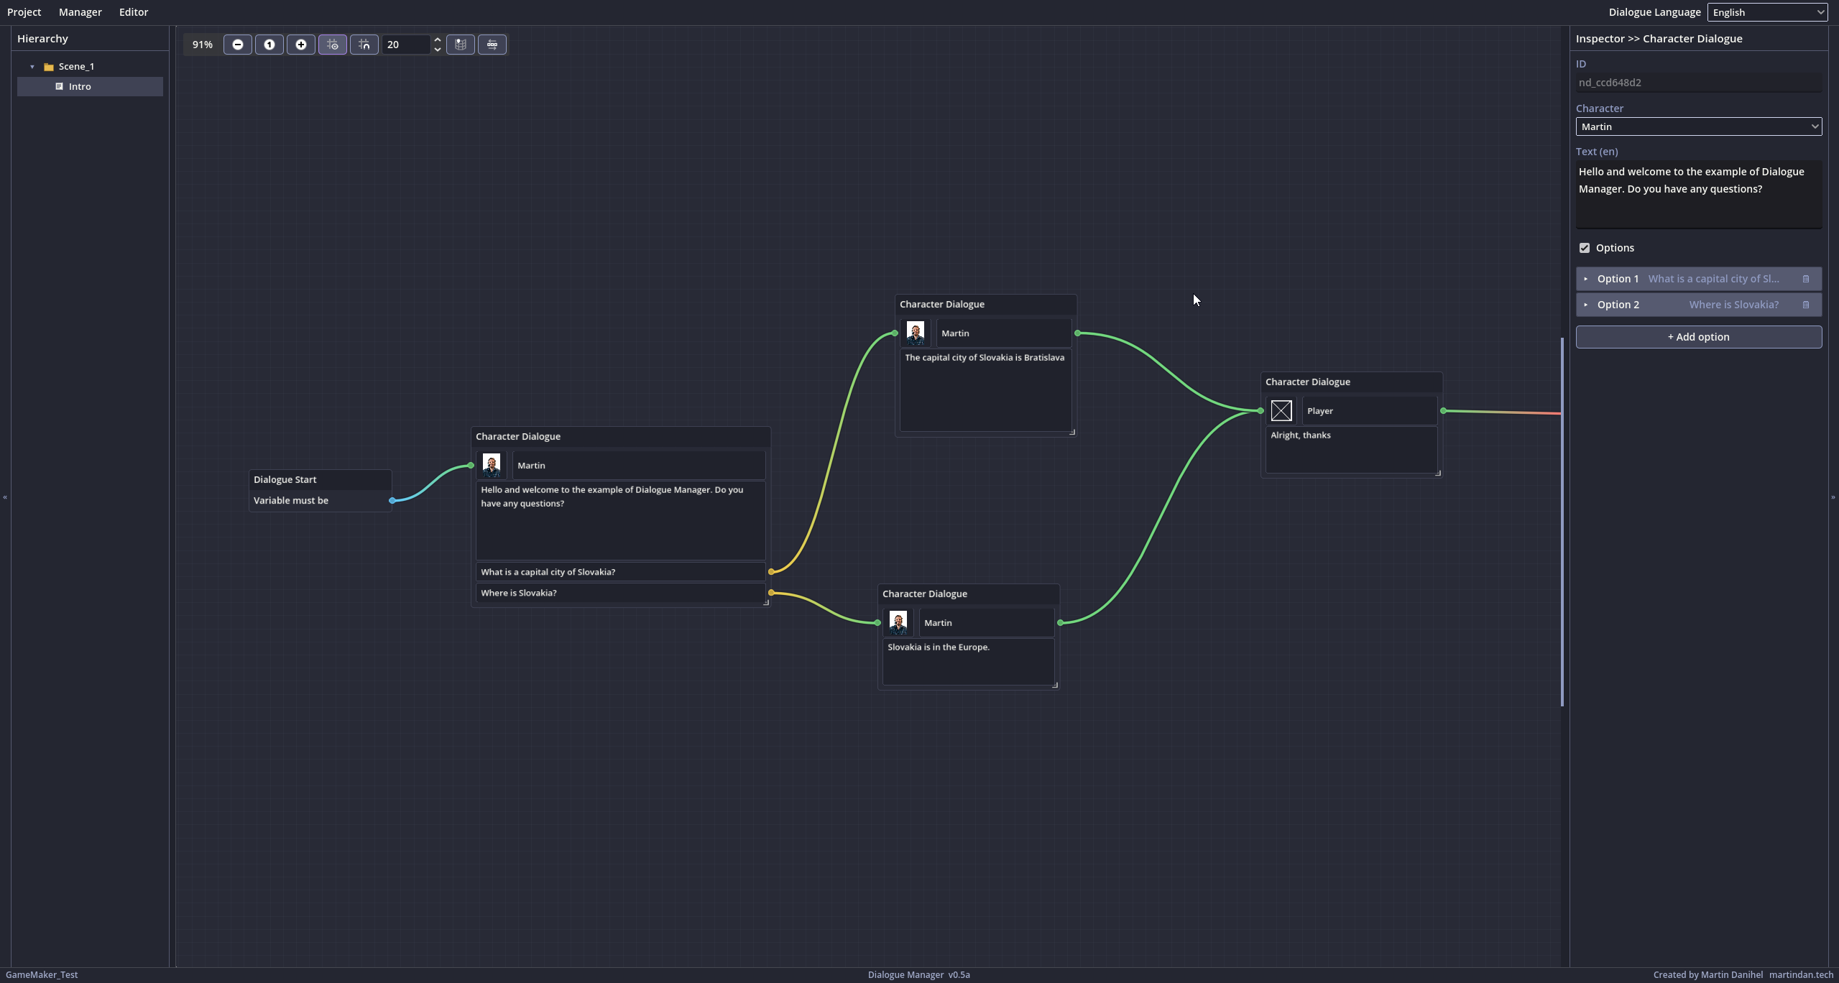Click the left panel collapse arrow
1839x983 pixels.
[x=5, y=497]
